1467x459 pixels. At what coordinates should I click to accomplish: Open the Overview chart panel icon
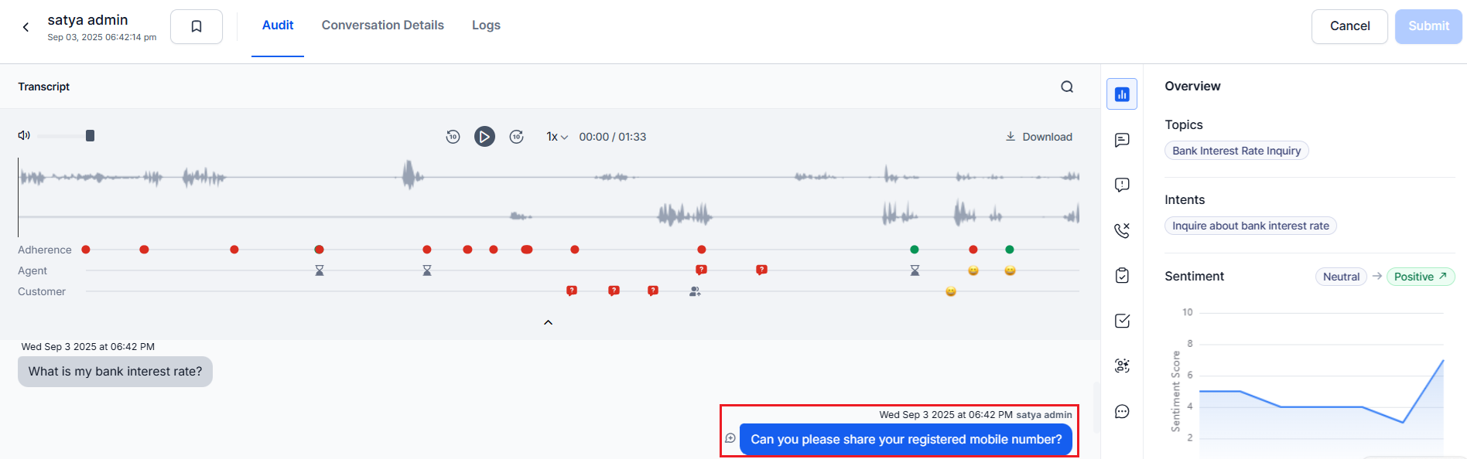[x=1121, y=94]
